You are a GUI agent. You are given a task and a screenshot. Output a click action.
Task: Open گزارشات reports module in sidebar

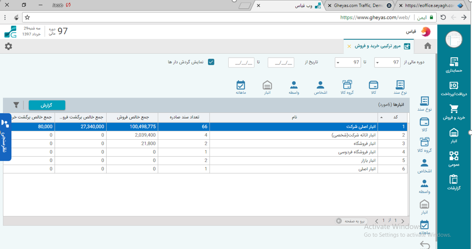click(453, 183)
